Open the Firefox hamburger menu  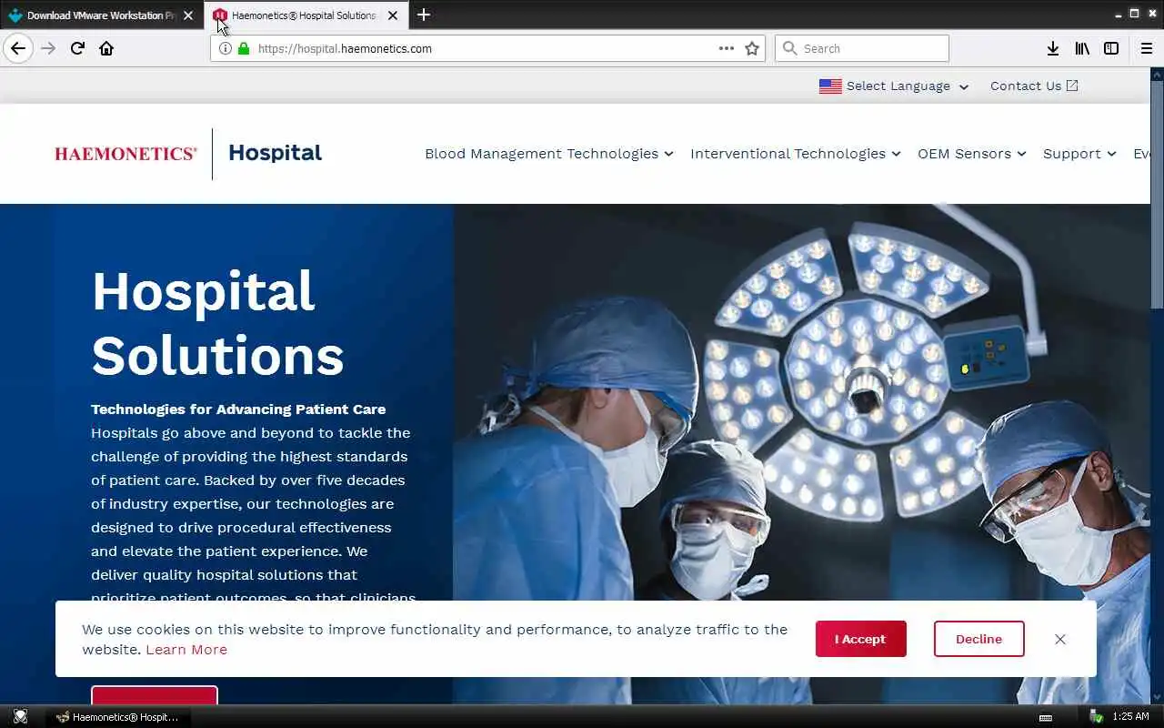click(1147, 48)
